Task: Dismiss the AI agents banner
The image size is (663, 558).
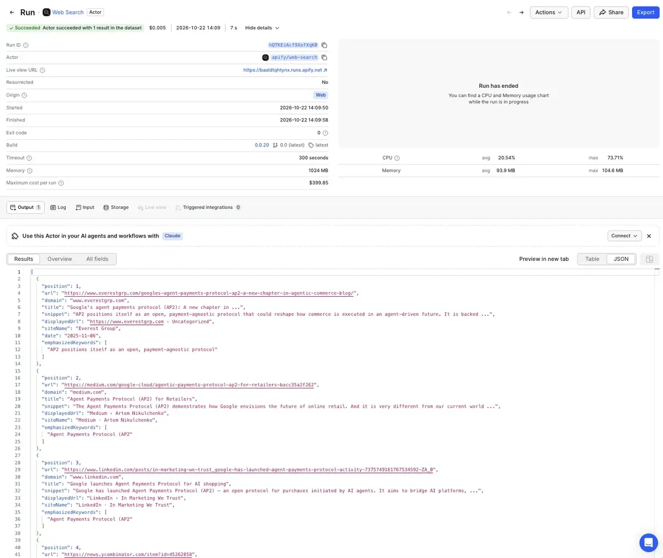Action: click(649, 236)
